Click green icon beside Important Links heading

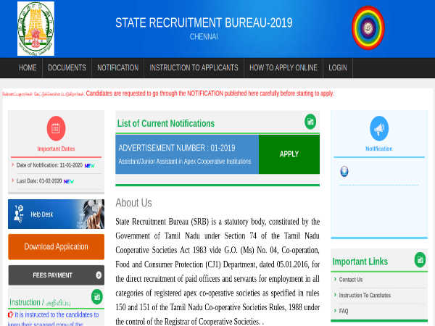point(420,260)
